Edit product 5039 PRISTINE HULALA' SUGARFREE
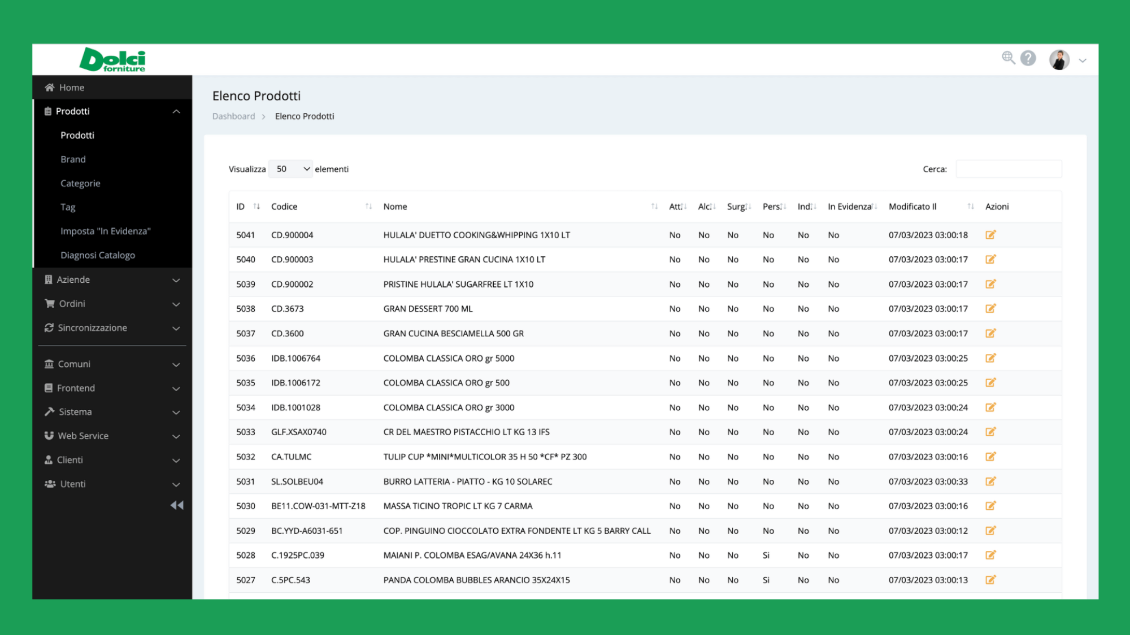 [x=990, y=284]
